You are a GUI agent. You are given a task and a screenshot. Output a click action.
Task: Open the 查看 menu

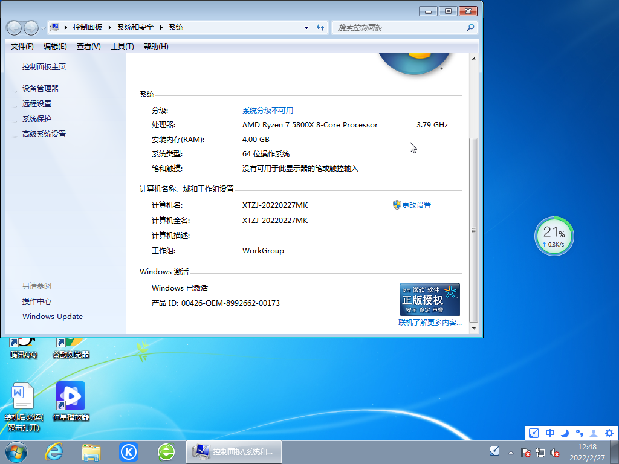coord(88,46)
